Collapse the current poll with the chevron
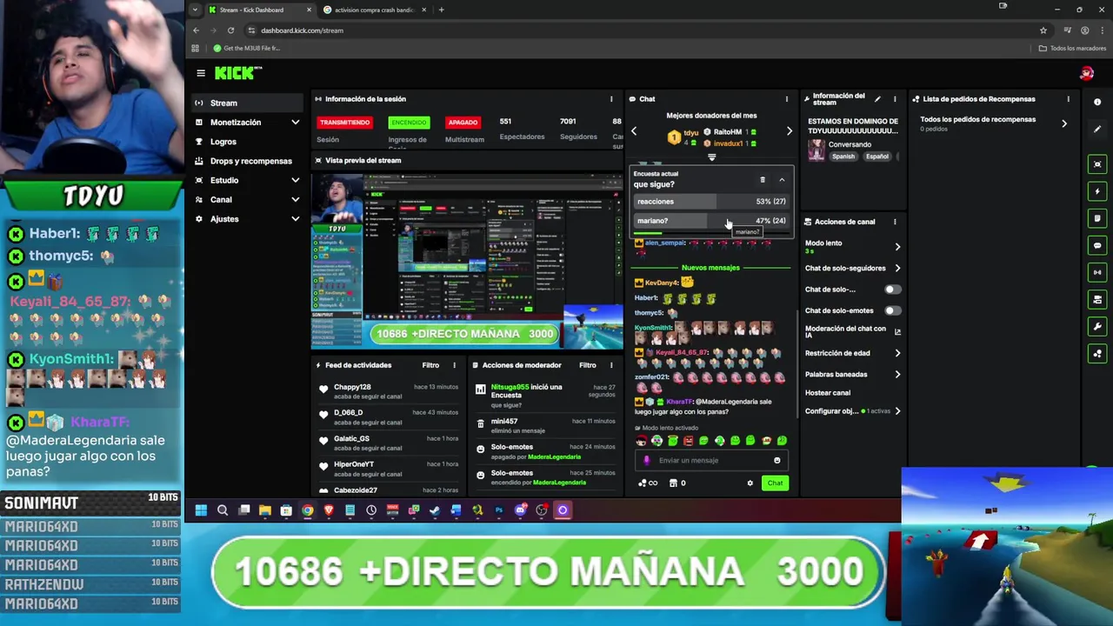Screen dimensions: 1113x626 coord(782,180)
